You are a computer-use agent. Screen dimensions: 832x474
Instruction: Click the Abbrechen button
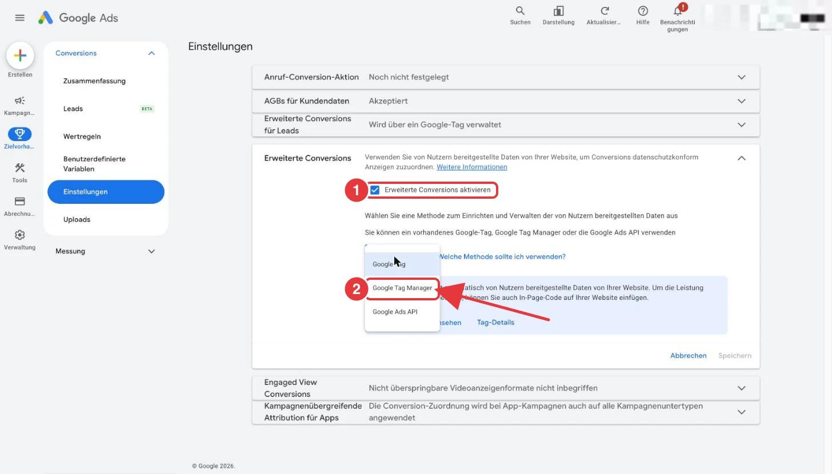point(689,355)
